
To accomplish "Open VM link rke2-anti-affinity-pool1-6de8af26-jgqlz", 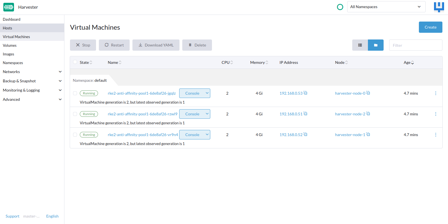I will (142, 93).
